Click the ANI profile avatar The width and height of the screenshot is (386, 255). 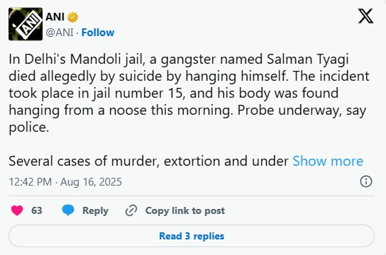[26, 24]
